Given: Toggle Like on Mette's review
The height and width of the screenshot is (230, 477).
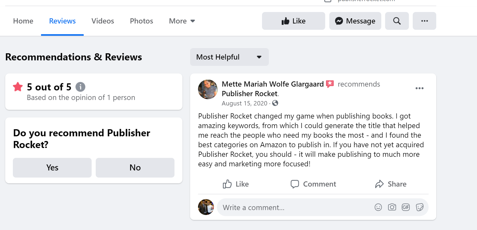Looking at the screenshot, I should (x=235, y=184).
